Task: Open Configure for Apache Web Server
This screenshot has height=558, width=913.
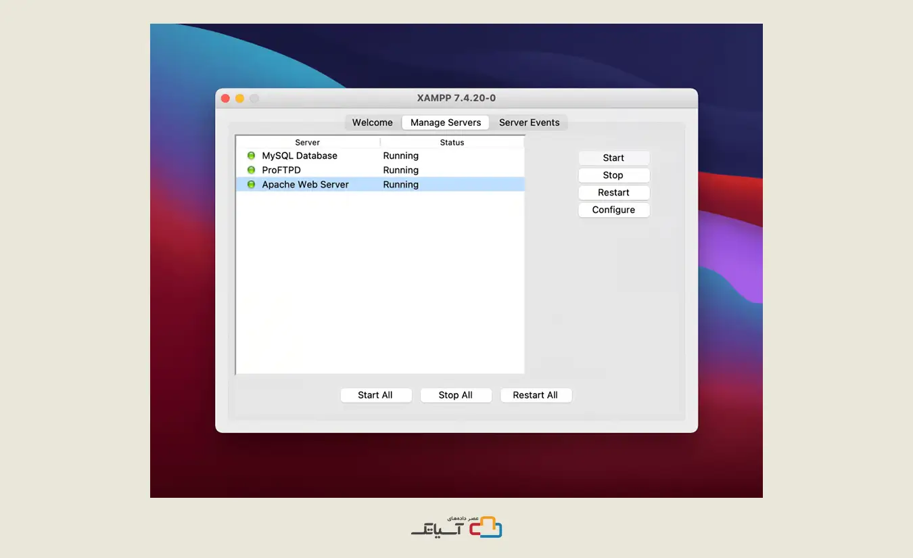Action: (613, 210)
